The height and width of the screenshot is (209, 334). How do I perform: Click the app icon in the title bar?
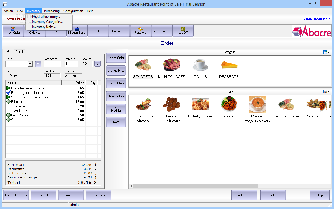pyautogui.click(x=5, y=4)
